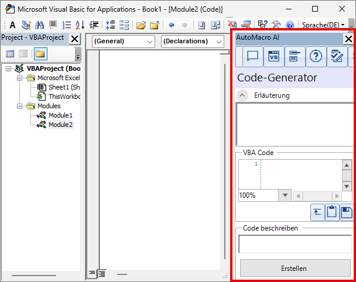Close the Project - VBAProject panel
Viewport: 356px width, 282px height.
coord(74,39)
